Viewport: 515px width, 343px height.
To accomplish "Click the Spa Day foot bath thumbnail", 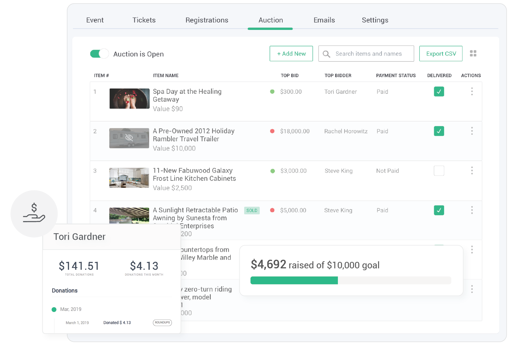I will [x=129, y=99].
